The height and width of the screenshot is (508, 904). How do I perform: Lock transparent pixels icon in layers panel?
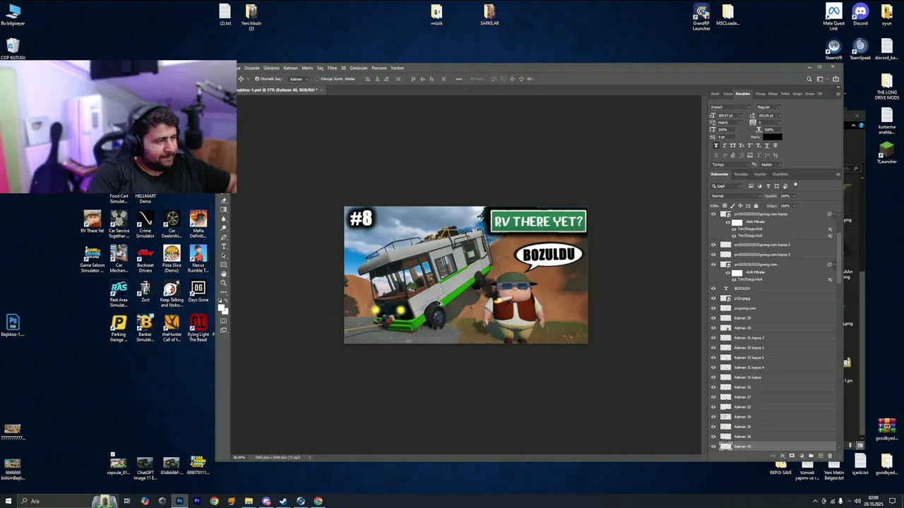click(x=725, y=205)
